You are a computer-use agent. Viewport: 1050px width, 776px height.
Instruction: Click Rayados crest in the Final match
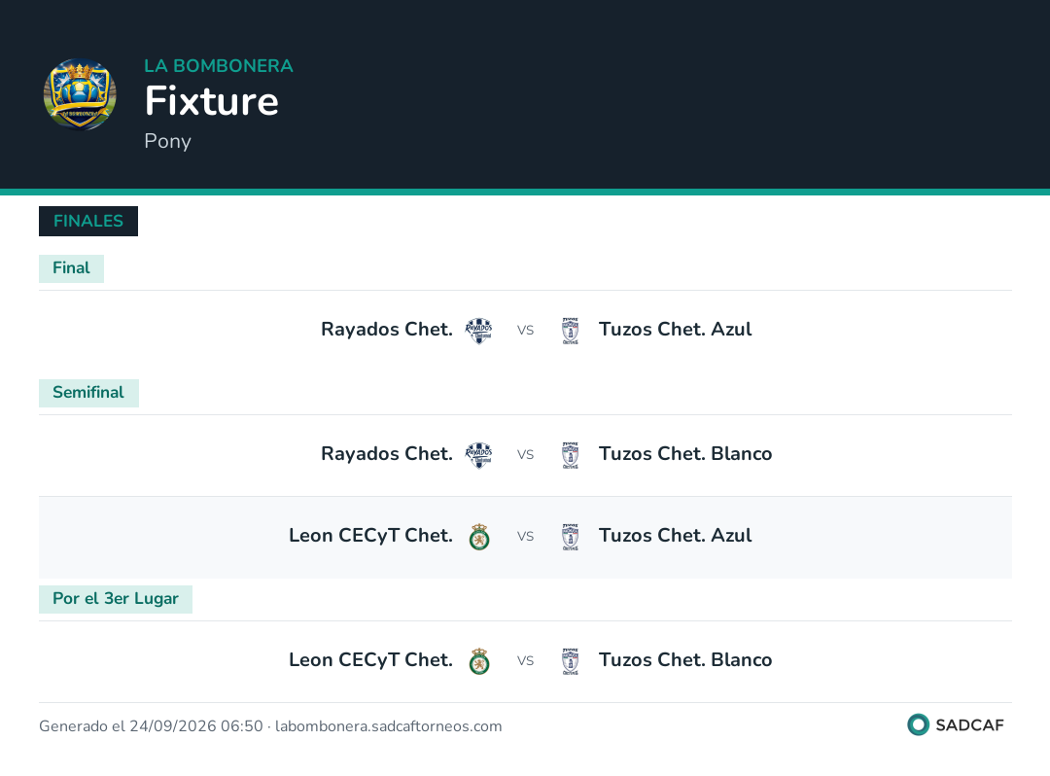[478, 331]
